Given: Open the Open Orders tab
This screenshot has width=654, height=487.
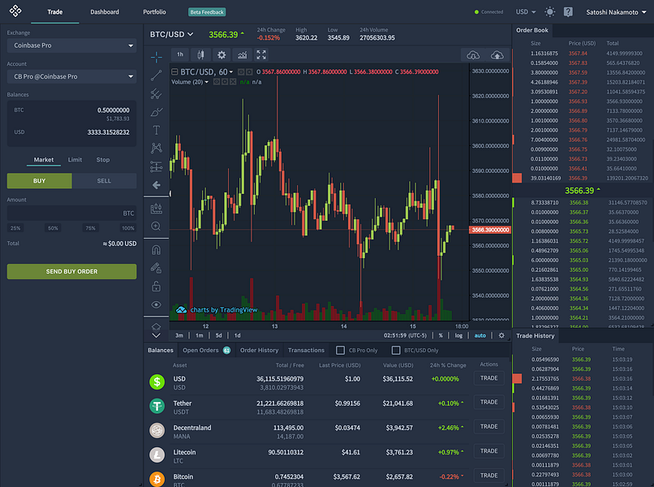Looking at the screenshot, I should click(x=206, y=350).
